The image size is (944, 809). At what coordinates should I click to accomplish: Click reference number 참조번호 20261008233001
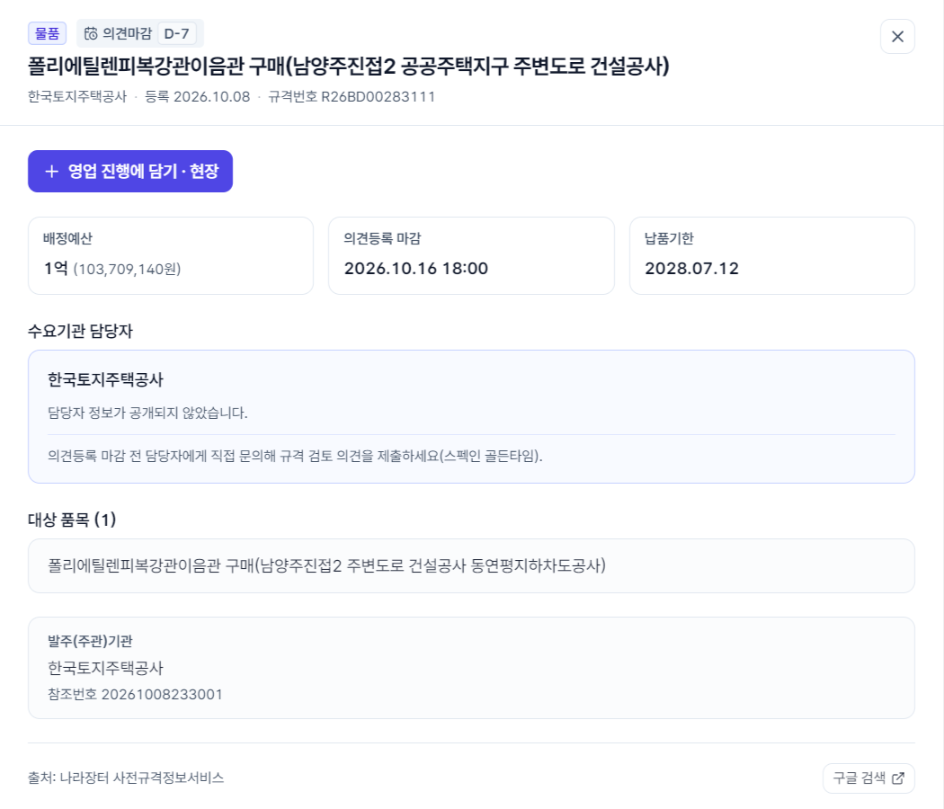click(x=136, y=695)
